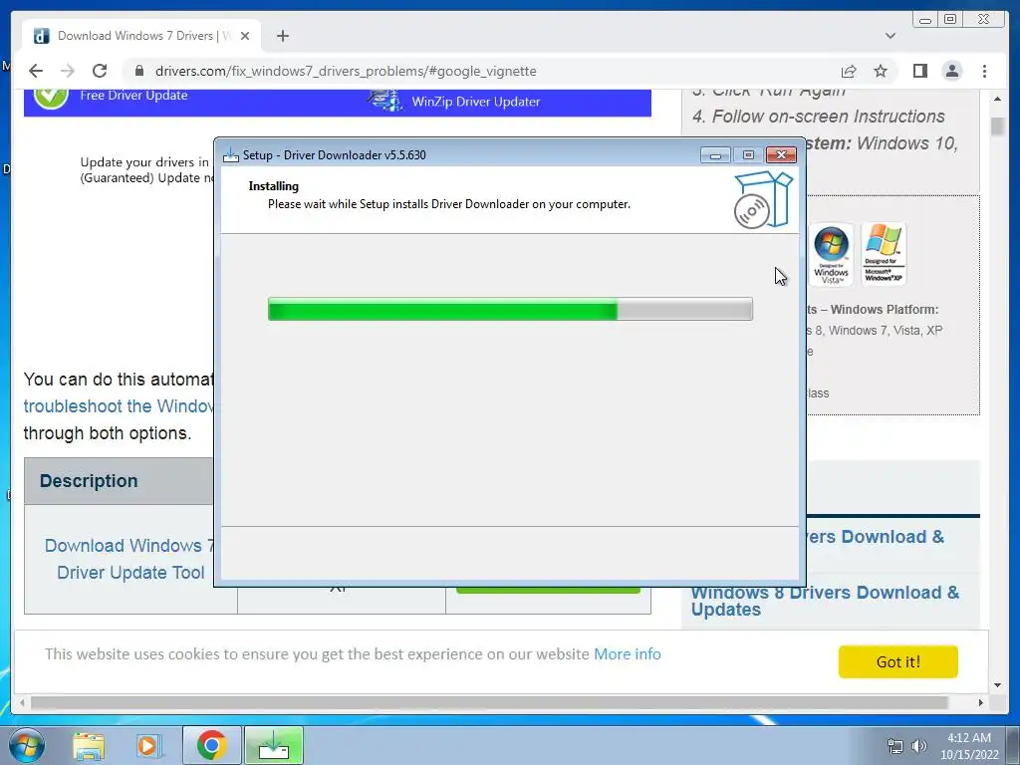Screen dimensions: 1020x765
Task: View site security padlock info
Action: (139, 71)
